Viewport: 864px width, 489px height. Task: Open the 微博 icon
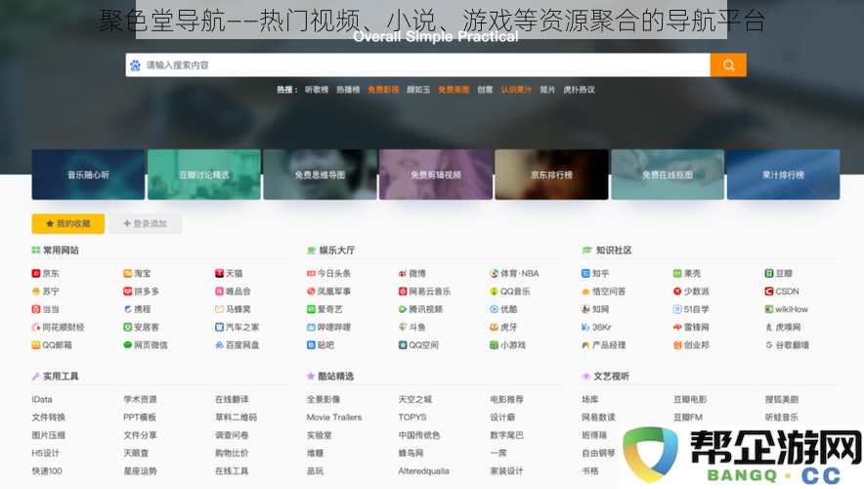(403, 274)
